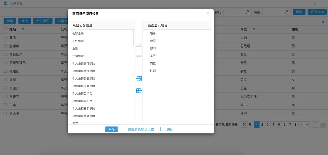This screenshot has width=328, height=155.
Task: Select 工号 in the displayed items list
Action: (153, 56)
